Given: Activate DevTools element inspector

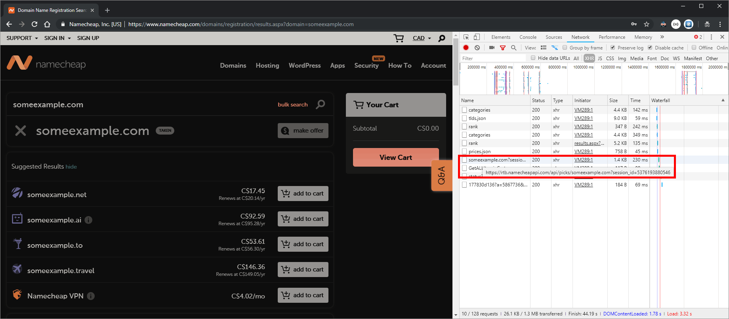Looking at the screenshot, I should pos(466,37).
